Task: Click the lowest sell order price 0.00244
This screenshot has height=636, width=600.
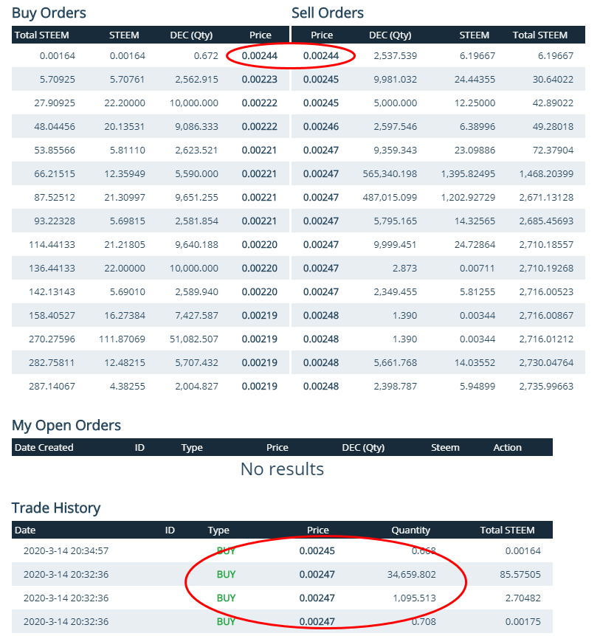Action: [x=321, y=55]
